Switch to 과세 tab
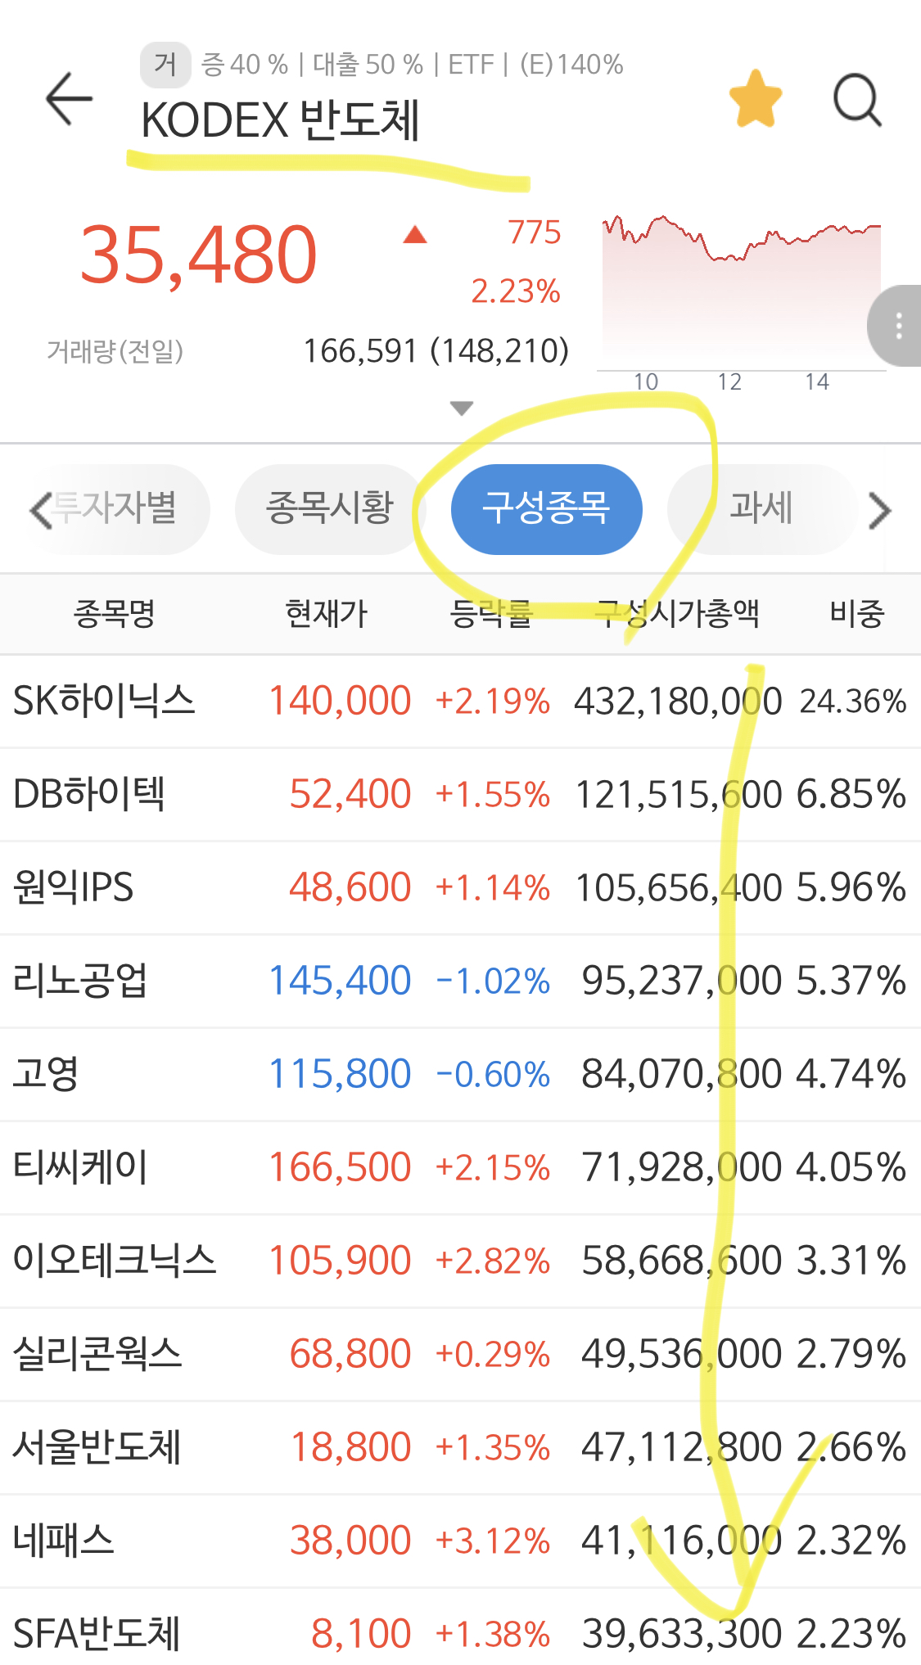 point(761,509)
